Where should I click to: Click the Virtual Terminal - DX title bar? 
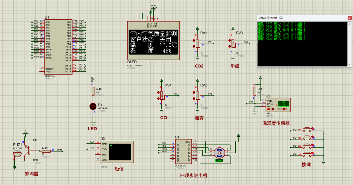pos(299,18)
